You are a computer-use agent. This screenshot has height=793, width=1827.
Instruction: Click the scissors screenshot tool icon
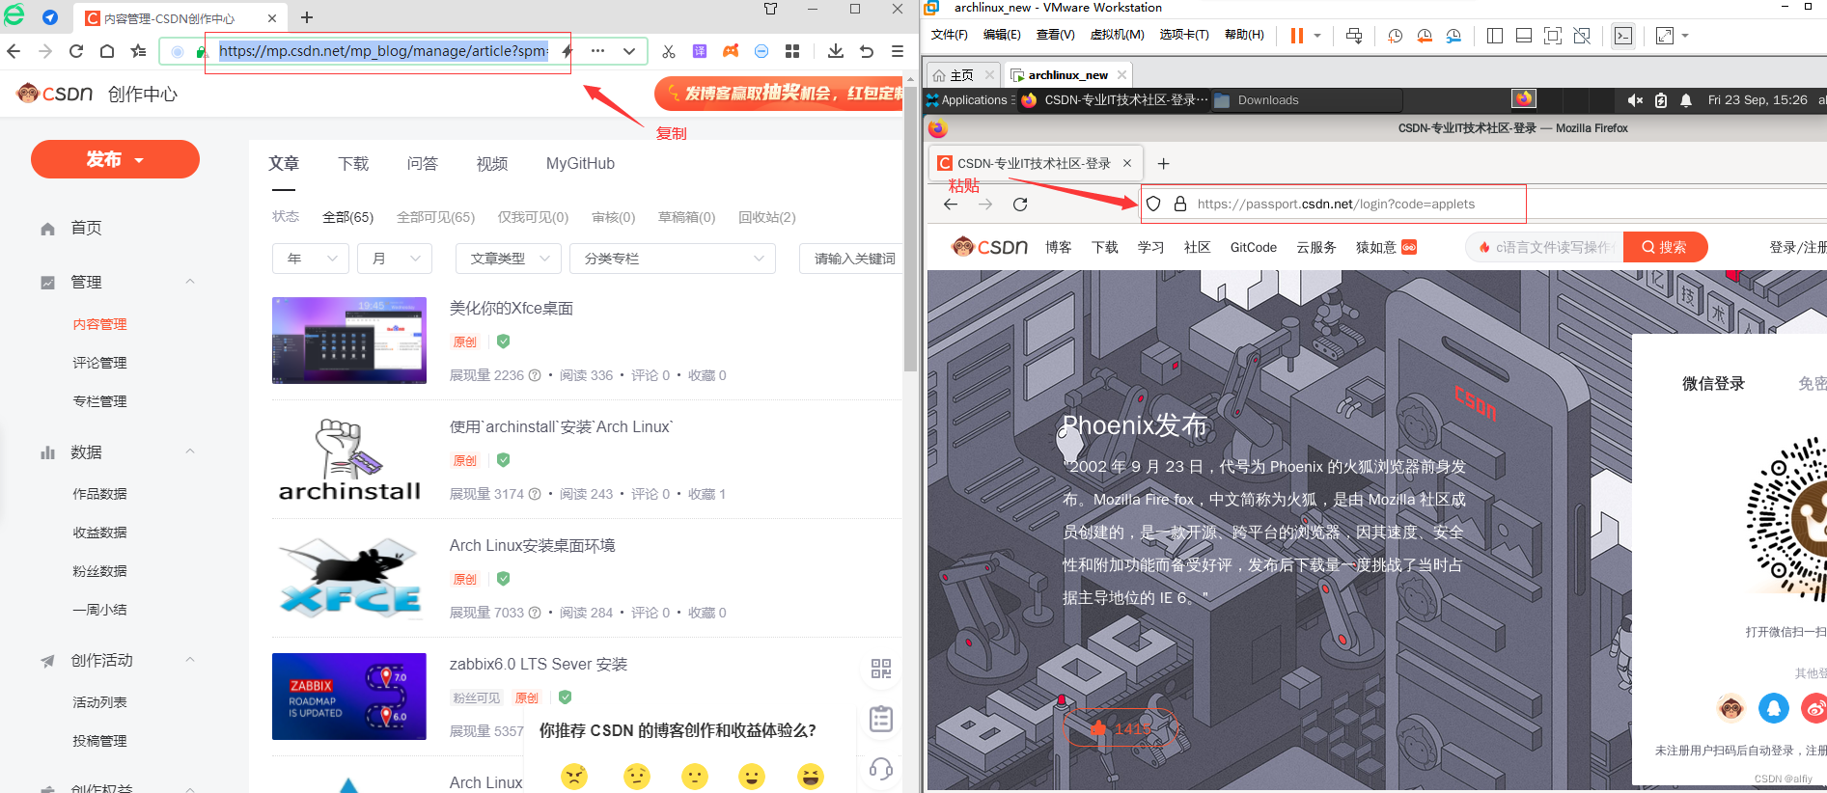tap(669, 51)
